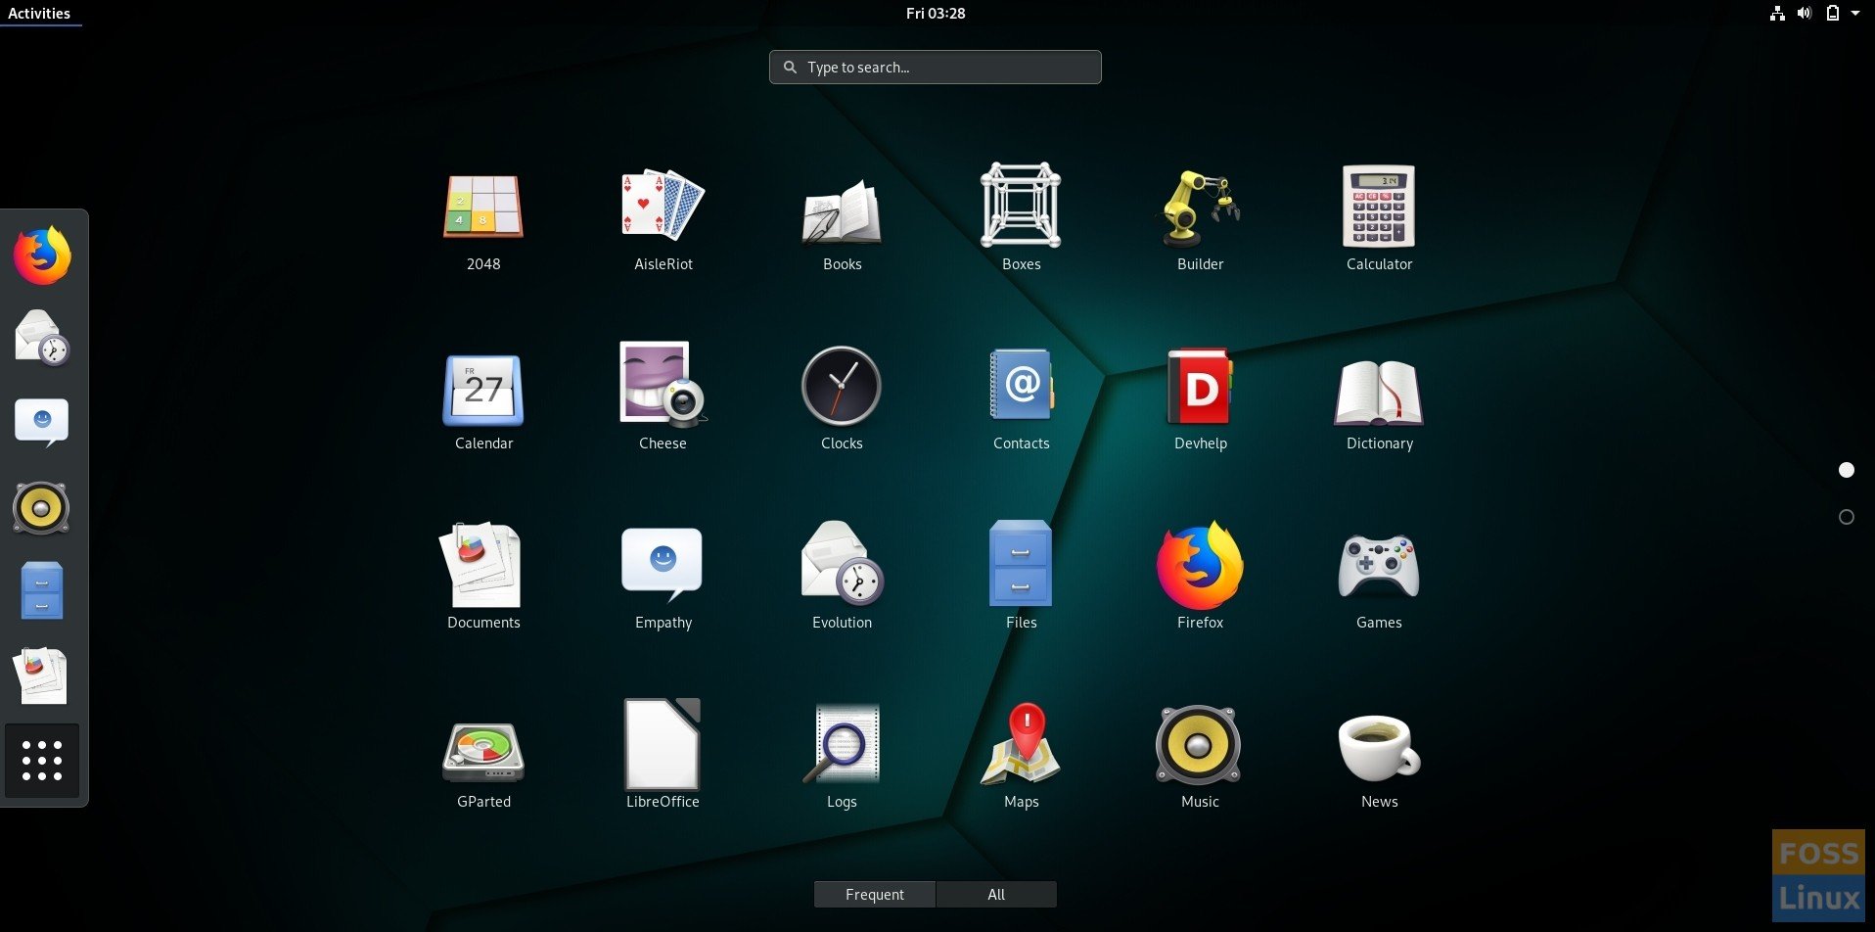Switch to the Frequent apps view
This screenshot has height=932, width=1875.
click(x=875, y=894)
